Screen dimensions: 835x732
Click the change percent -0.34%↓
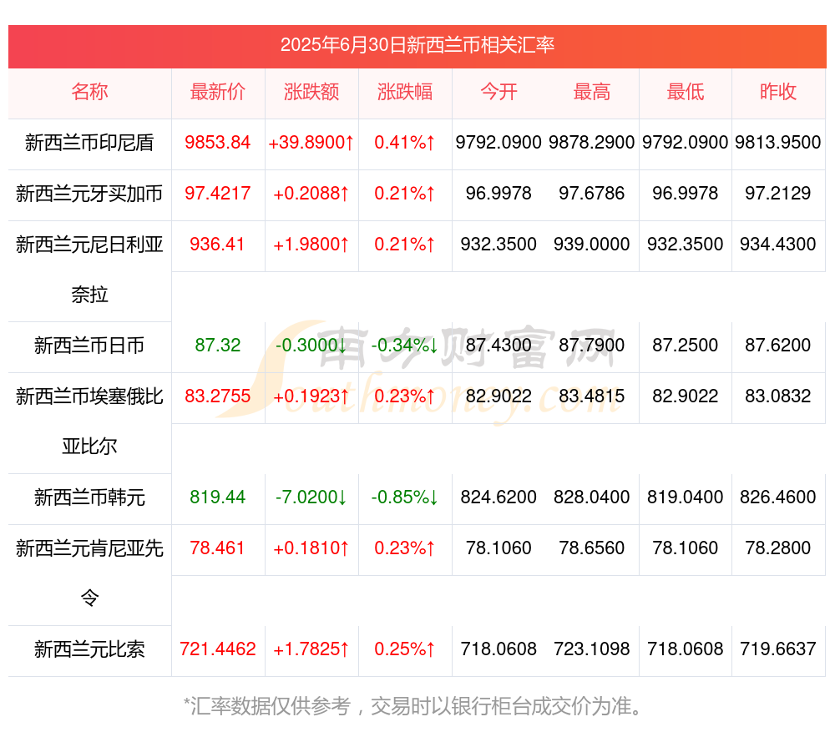(x=405, y=345)
